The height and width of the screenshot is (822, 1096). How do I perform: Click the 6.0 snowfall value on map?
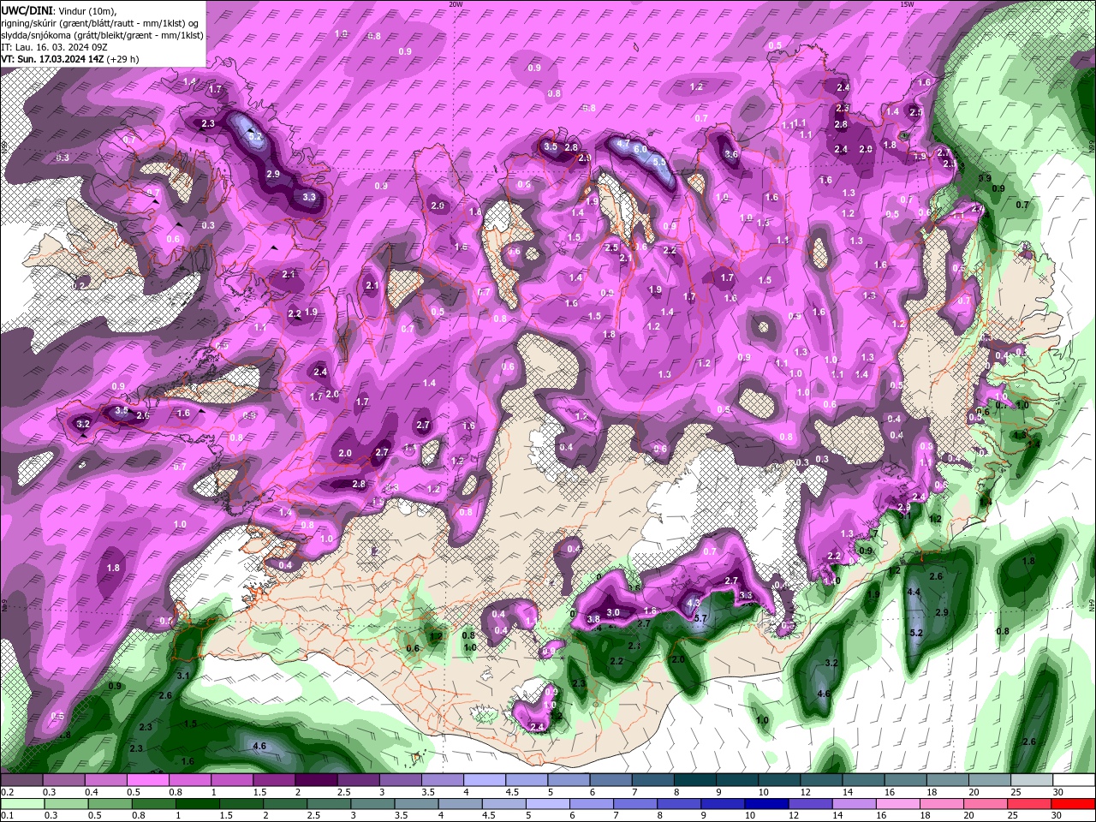640,149
